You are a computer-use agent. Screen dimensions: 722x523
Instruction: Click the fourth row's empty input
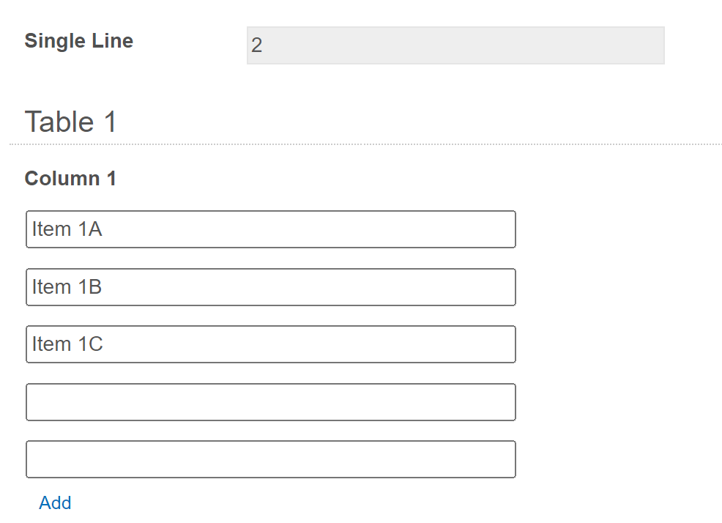click(271, 402)
